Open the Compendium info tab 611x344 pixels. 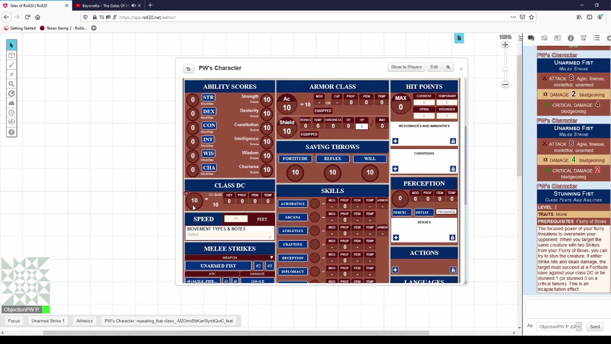pyautogui.click(x=570, y=38)
